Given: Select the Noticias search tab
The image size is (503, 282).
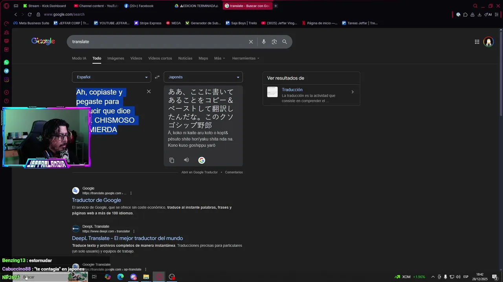Looking at the screenshot, I should [185, 58].
